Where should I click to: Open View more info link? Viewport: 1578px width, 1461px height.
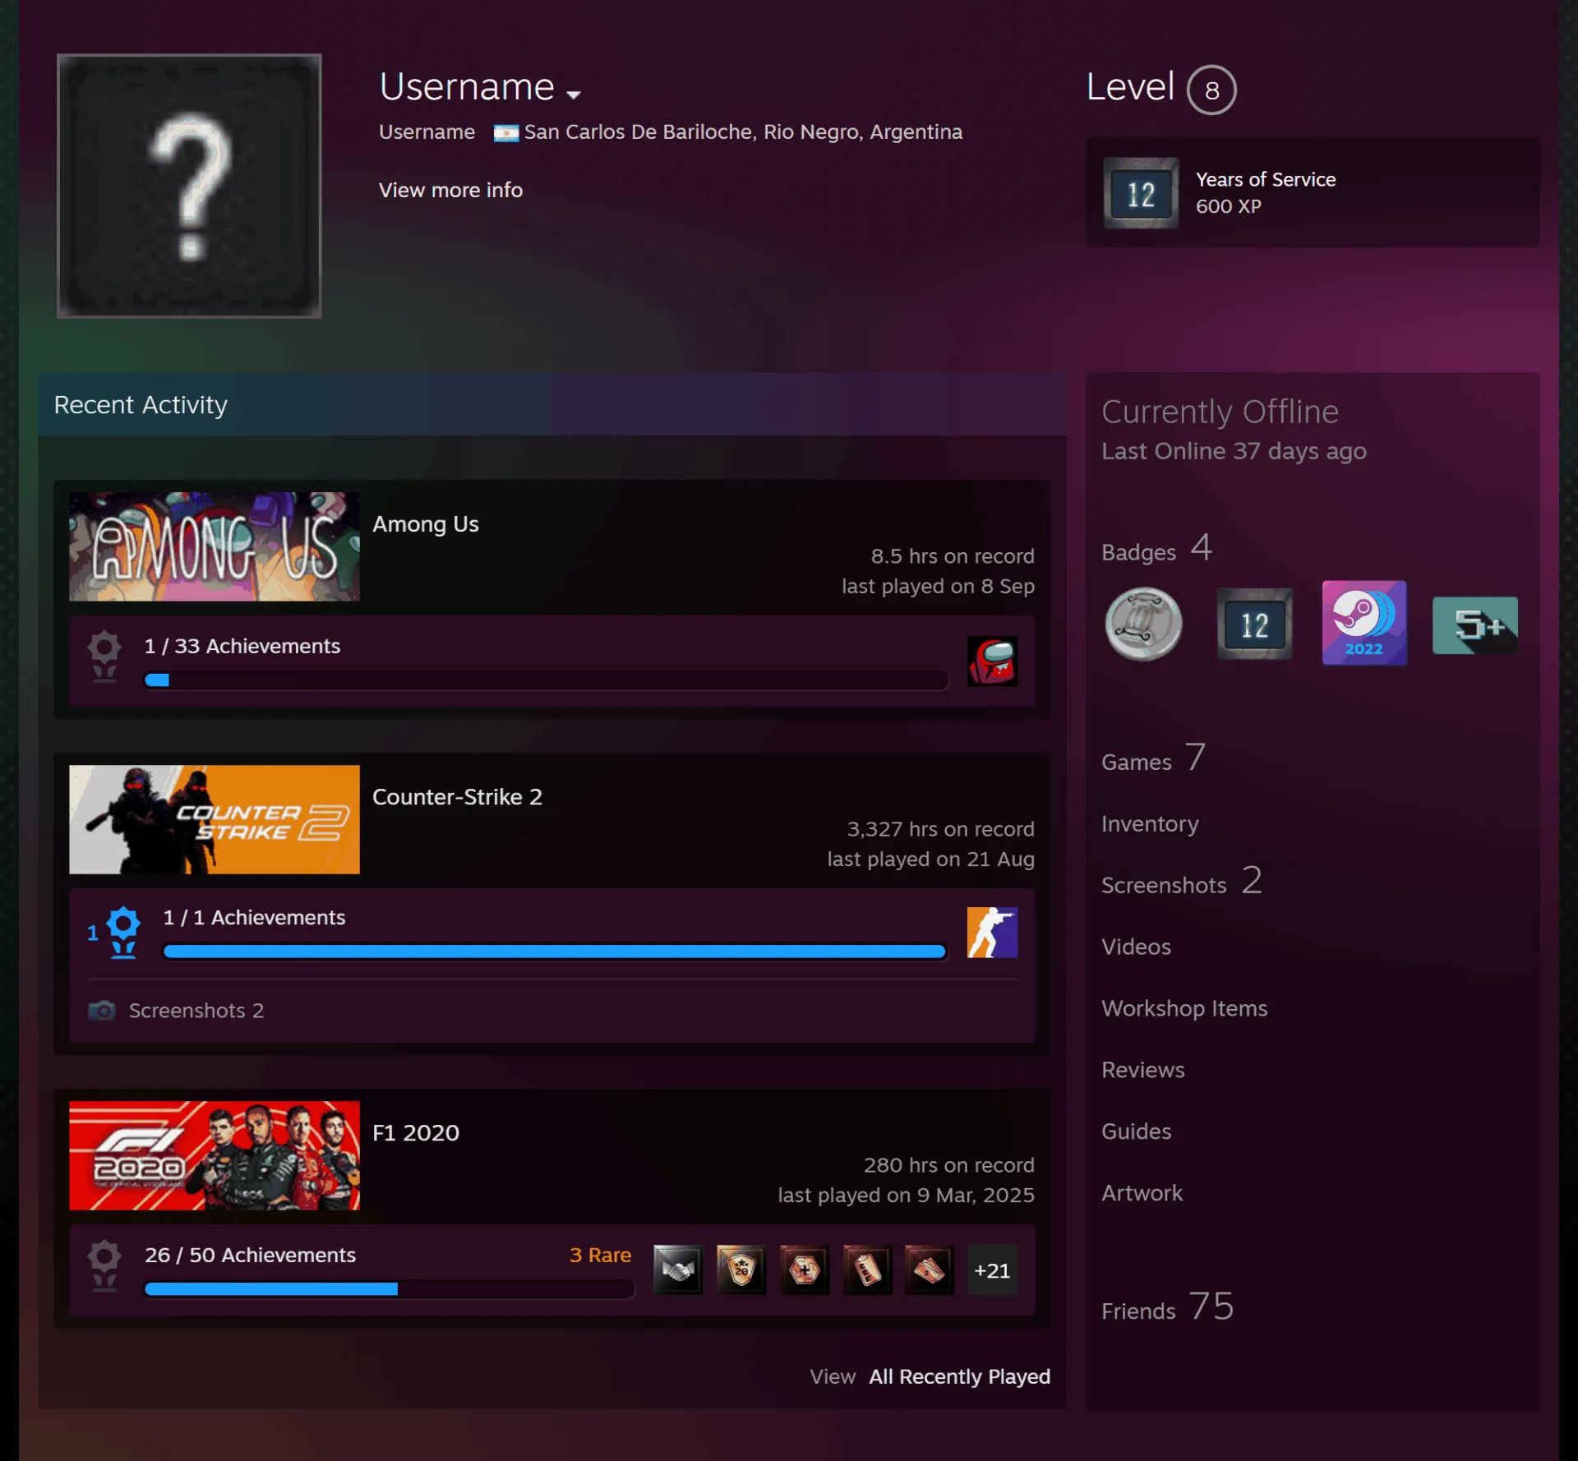coord(450,190)
